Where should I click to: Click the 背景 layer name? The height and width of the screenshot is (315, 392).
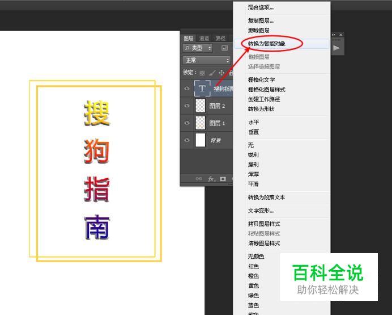coord(215,141)
